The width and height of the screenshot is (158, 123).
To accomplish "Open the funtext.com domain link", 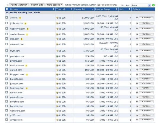I will coord(16,93).
